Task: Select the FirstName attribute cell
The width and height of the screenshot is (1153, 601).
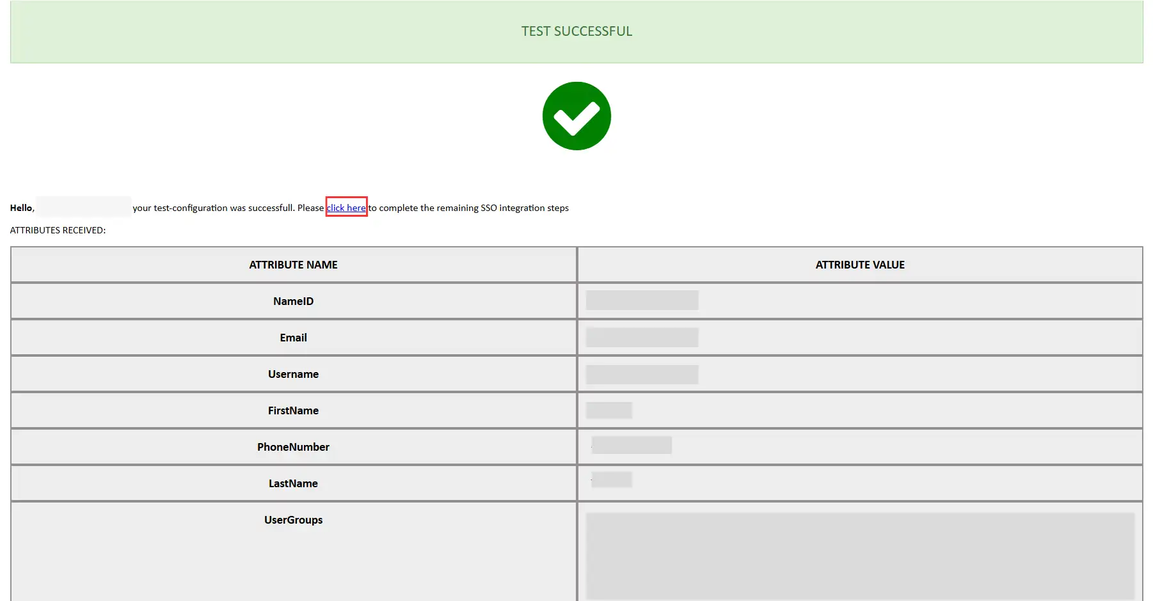Action: tap(294, 410)
